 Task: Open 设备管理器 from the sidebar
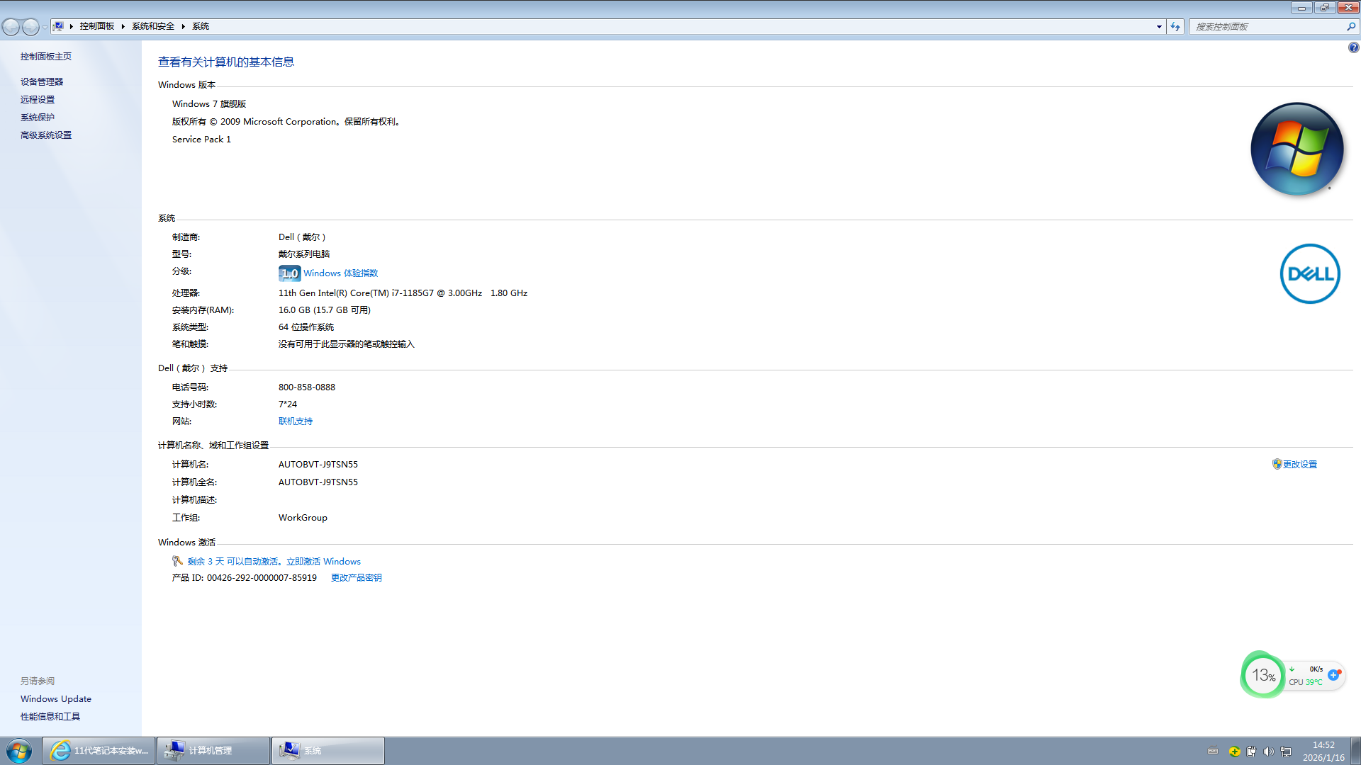tap(42, 82)
